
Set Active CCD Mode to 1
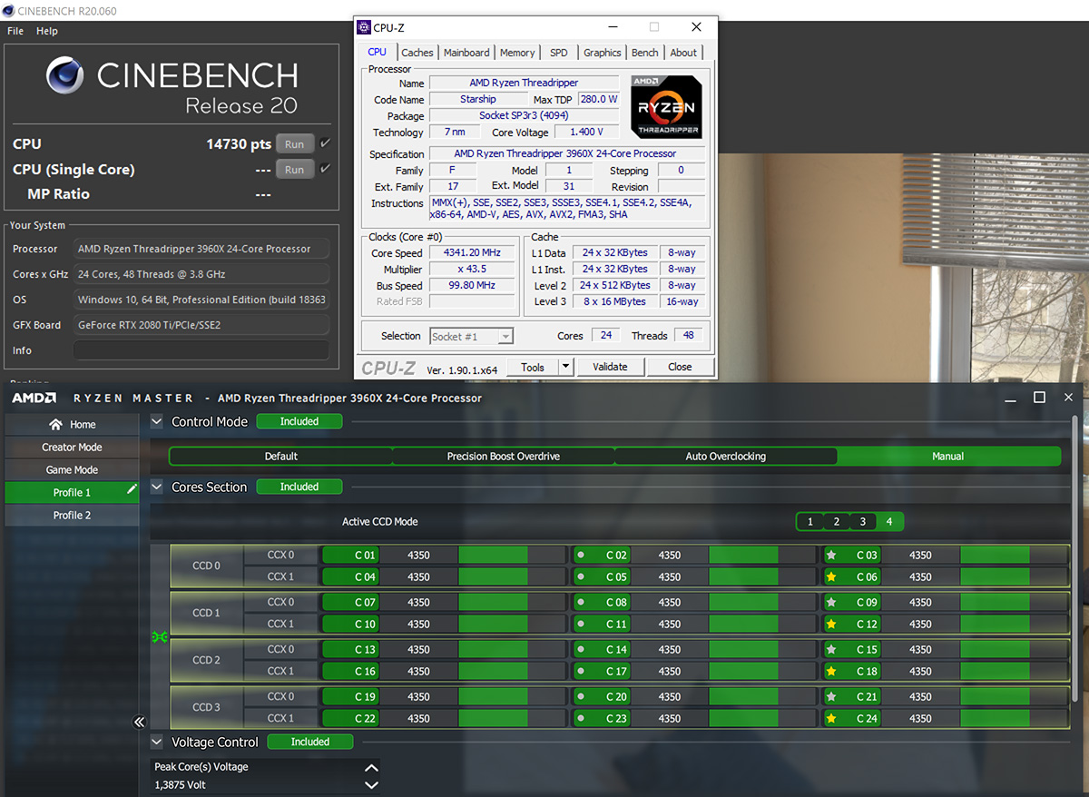click(x=809, y=521)
